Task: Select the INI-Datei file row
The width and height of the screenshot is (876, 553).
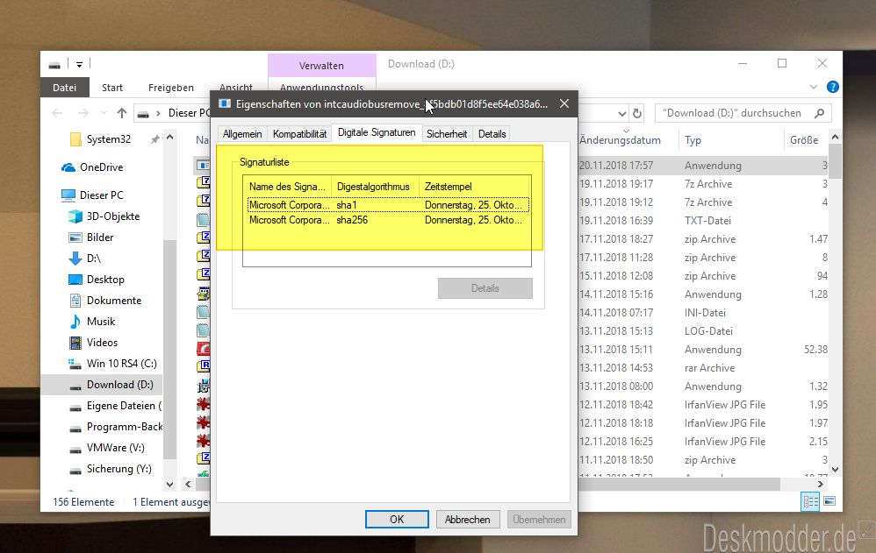Action: point(703,313)
